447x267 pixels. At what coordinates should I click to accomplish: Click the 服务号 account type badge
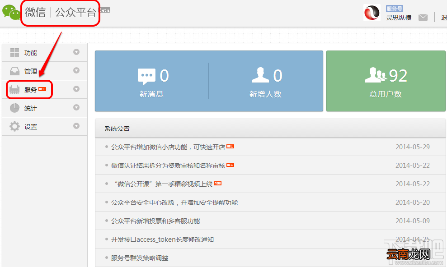click(x=394, y=9)
